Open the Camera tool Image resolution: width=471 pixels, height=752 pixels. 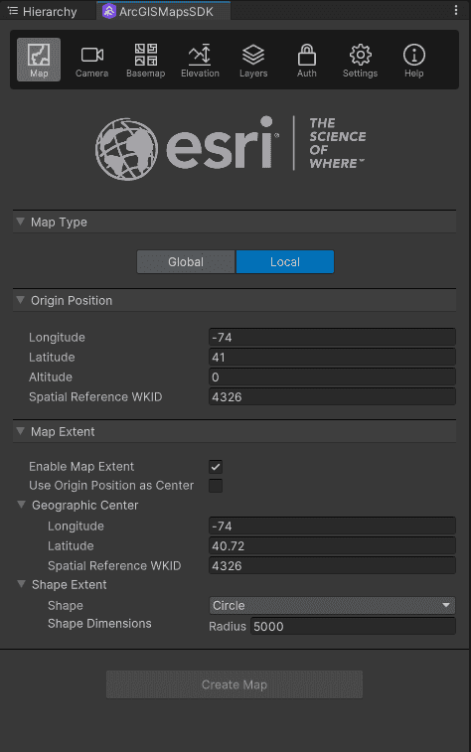[92, 60]
